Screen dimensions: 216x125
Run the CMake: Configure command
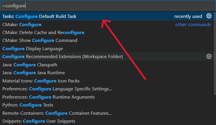point(22,25)
